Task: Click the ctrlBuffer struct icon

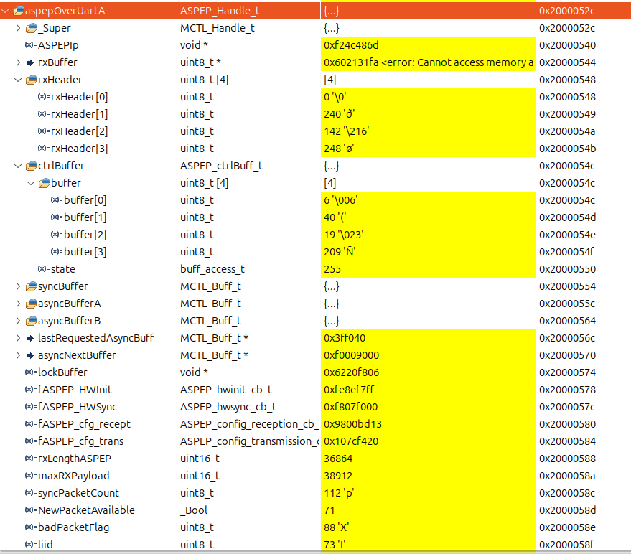Action: [31, 166]
